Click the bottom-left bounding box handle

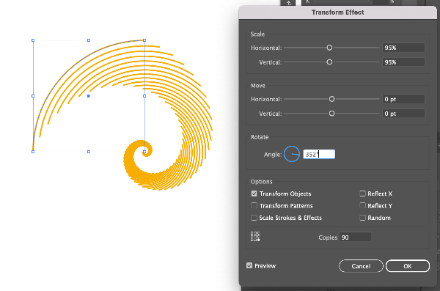33,152
